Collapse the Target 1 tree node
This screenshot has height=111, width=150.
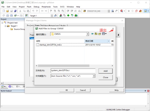(5, 26)
